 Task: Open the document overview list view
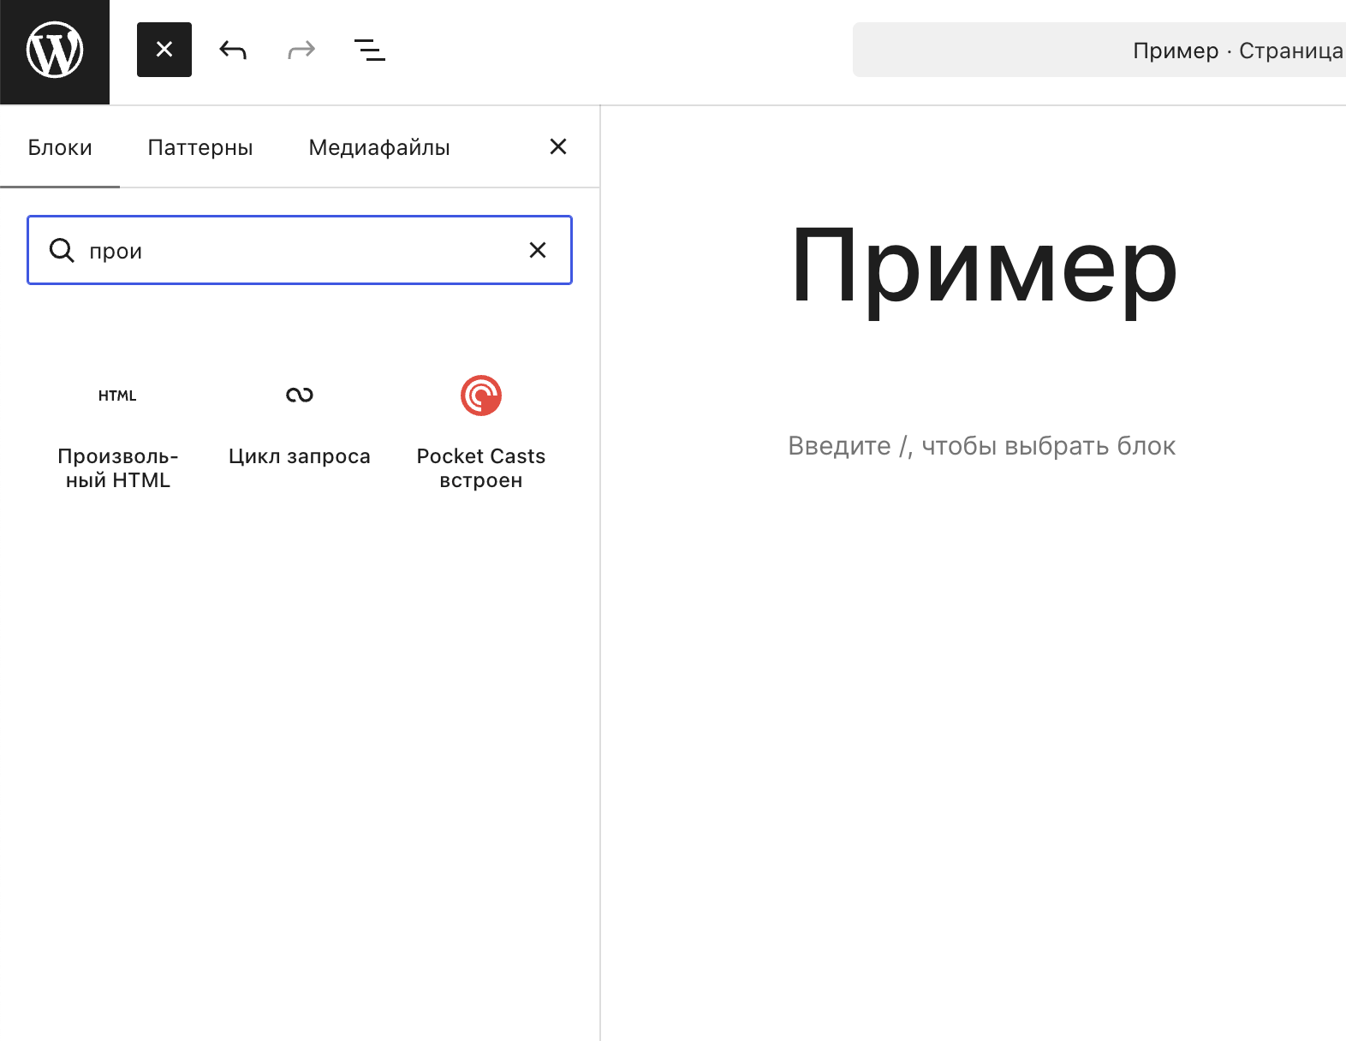[370, 50]
